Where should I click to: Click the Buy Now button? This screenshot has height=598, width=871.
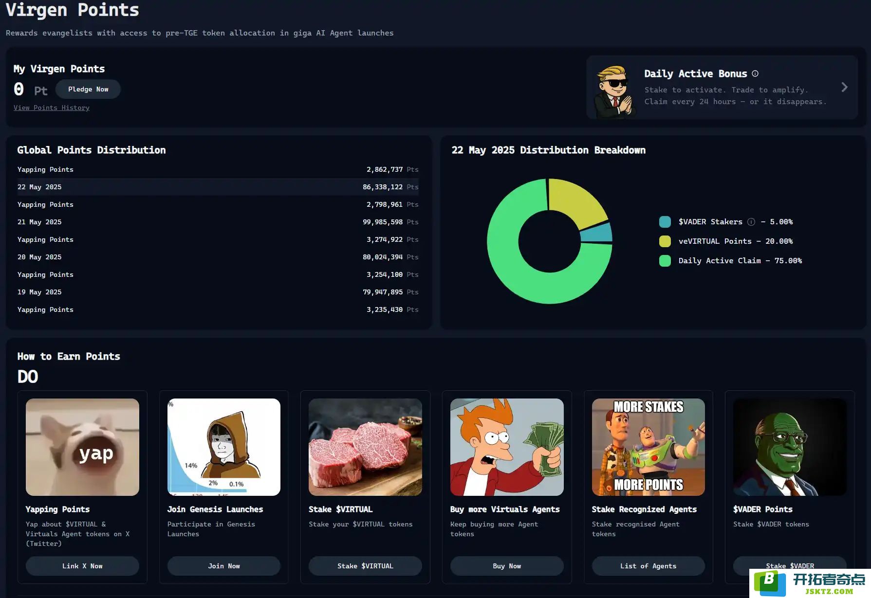click(507, 566)
